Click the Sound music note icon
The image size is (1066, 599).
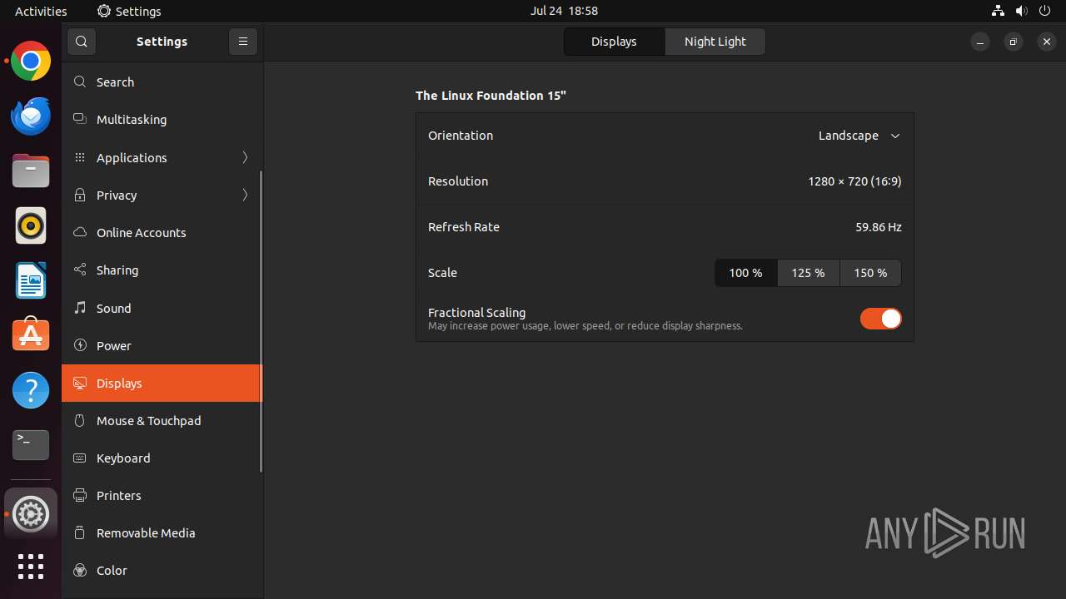click(x=80, y=308)
